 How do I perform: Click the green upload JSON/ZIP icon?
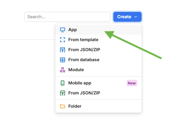click(x=63, y=93)
